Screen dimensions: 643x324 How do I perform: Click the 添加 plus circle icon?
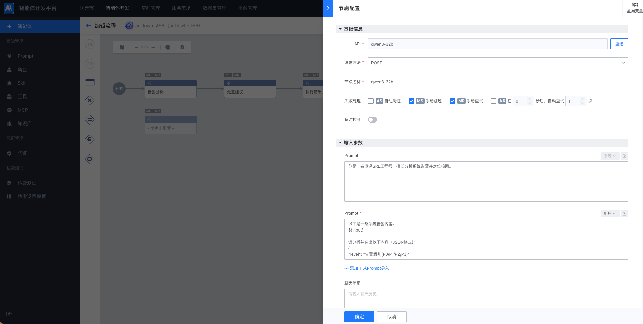click(346, 269)
